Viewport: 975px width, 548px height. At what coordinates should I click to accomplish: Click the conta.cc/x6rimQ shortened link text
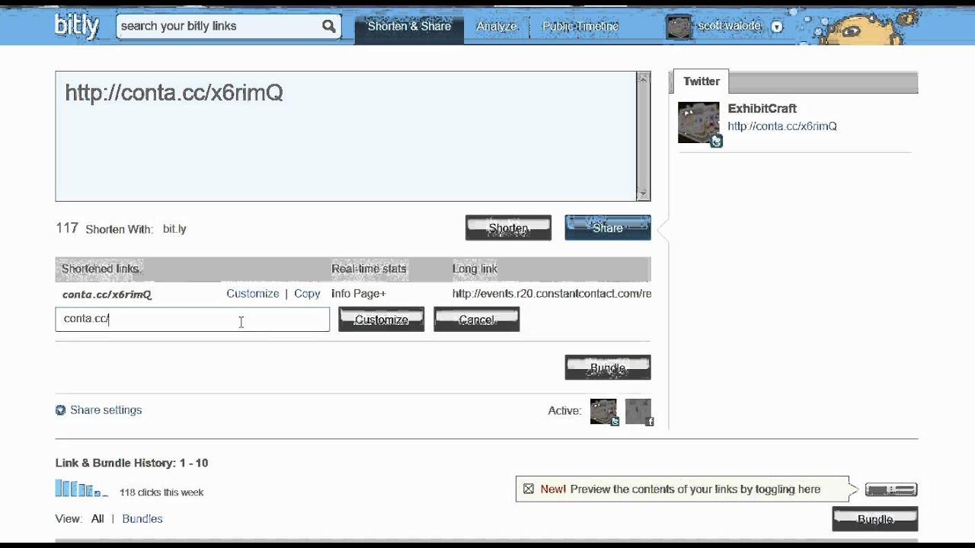[x=107, y=295]
